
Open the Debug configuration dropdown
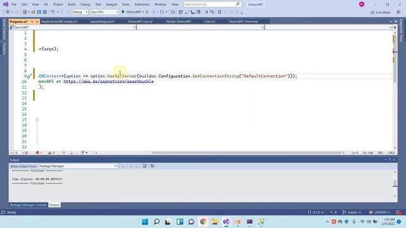pyautogui.click(x=79, y=12)
